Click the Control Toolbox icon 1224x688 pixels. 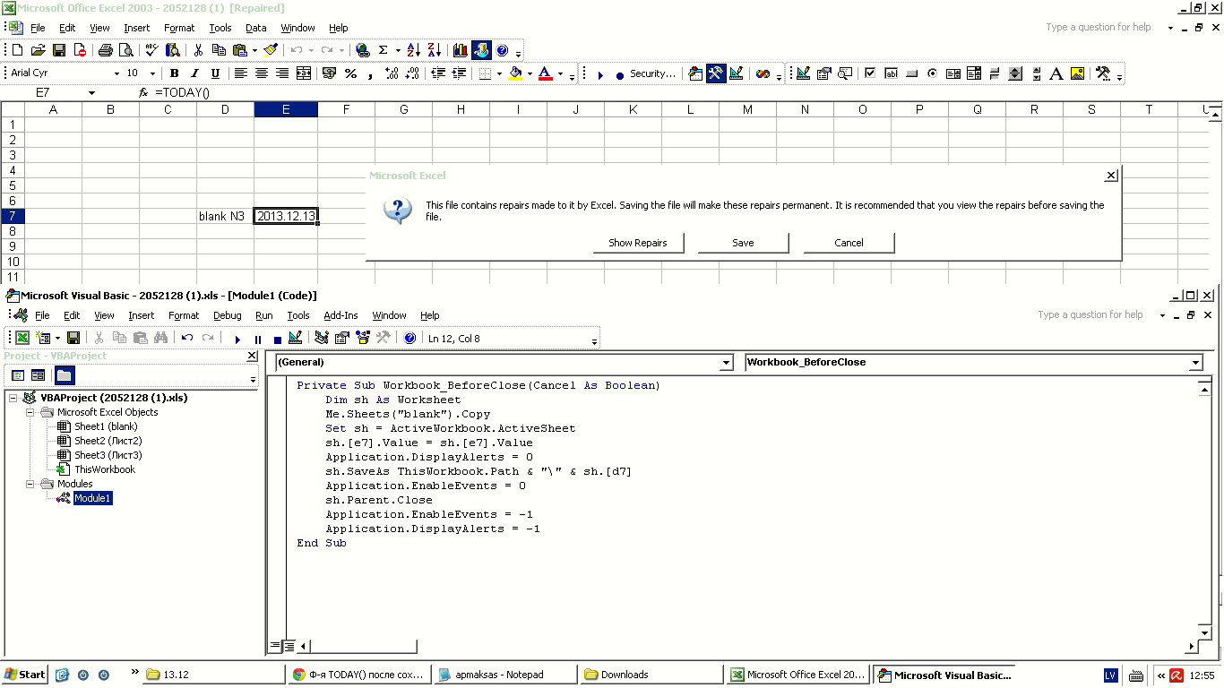point(715,73)
